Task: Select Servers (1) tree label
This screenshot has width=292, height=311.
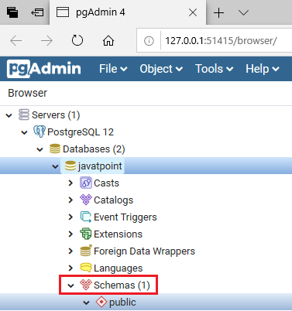Action: [x=56, y=115]
